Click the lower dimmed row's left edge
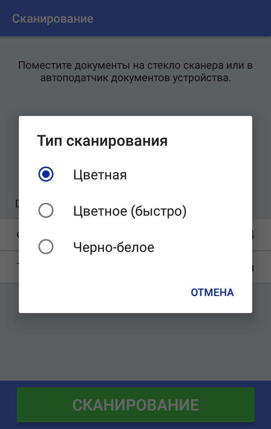This screenshot has height=429, width=271. pyautogui.click(x=9, y=267)
